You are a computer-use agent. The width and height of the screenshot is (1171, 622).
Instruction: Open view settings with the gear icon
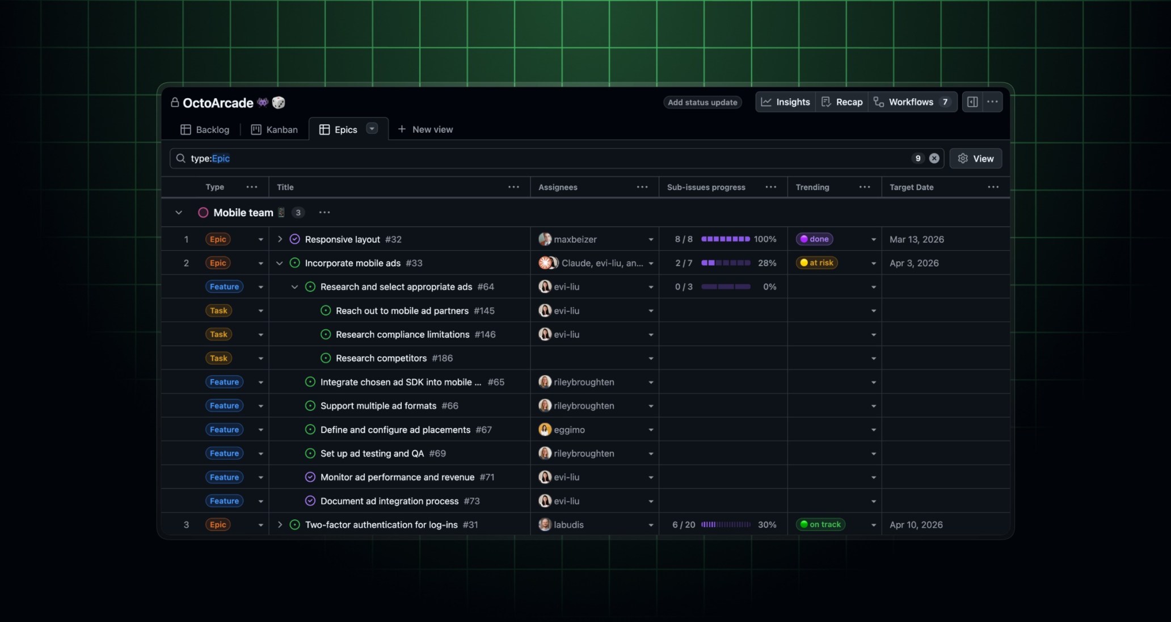pos(962,158)
